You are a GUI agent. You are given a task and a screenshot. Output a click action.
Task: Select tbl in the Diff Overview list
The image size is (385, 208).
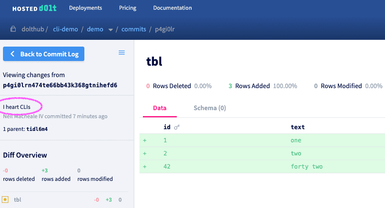(x=17, y=200)
